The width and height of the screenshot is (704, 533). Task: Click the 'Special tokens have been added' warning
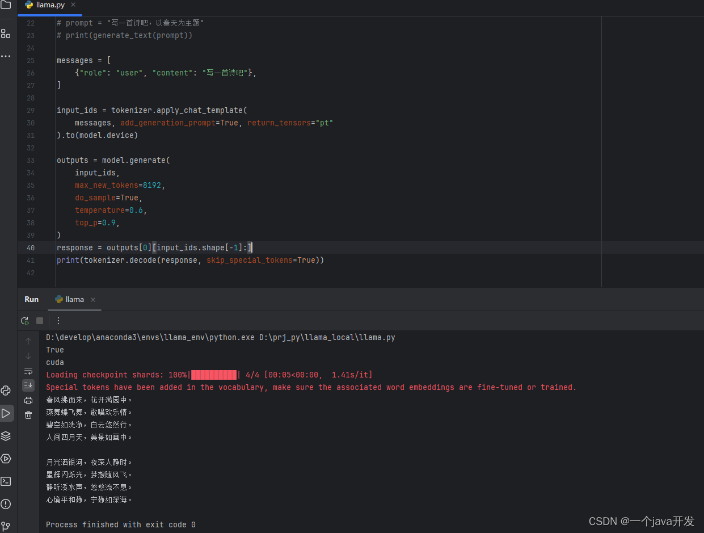pyautogui.click(x=311, y=387)
